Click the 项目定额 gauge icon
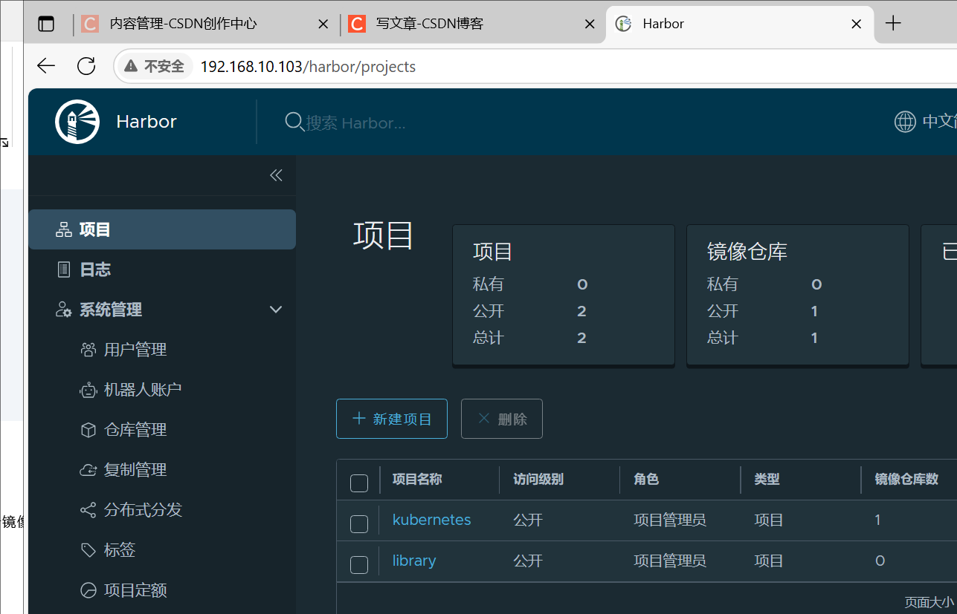The height and width of the screenshot is (614, 957). coord(88,590)
